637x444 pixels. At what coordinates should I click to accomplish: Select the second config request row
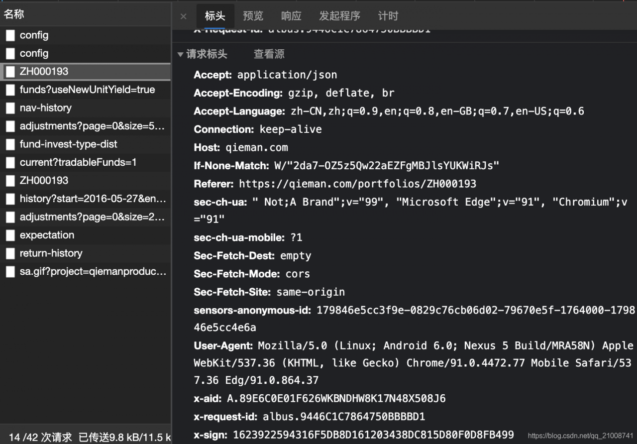[34, 53]
